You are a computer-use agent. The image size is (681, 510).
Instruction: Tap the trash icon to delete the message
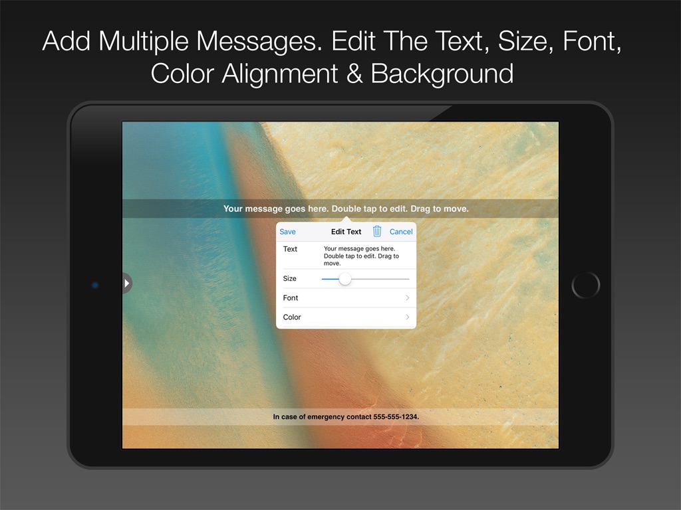click(377, 231)
